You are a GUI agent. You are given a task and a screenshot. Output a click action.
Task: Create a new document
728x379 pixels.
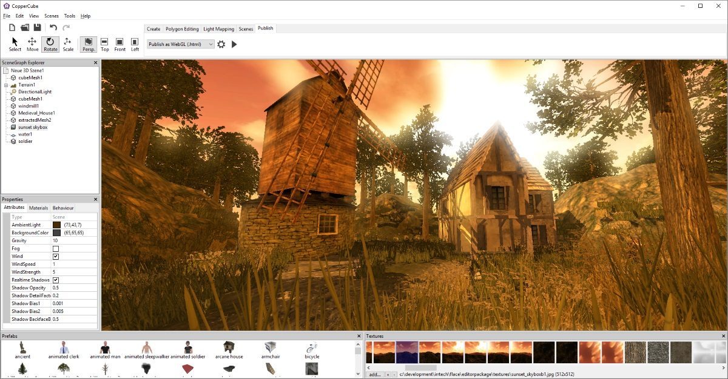point(12,27)
